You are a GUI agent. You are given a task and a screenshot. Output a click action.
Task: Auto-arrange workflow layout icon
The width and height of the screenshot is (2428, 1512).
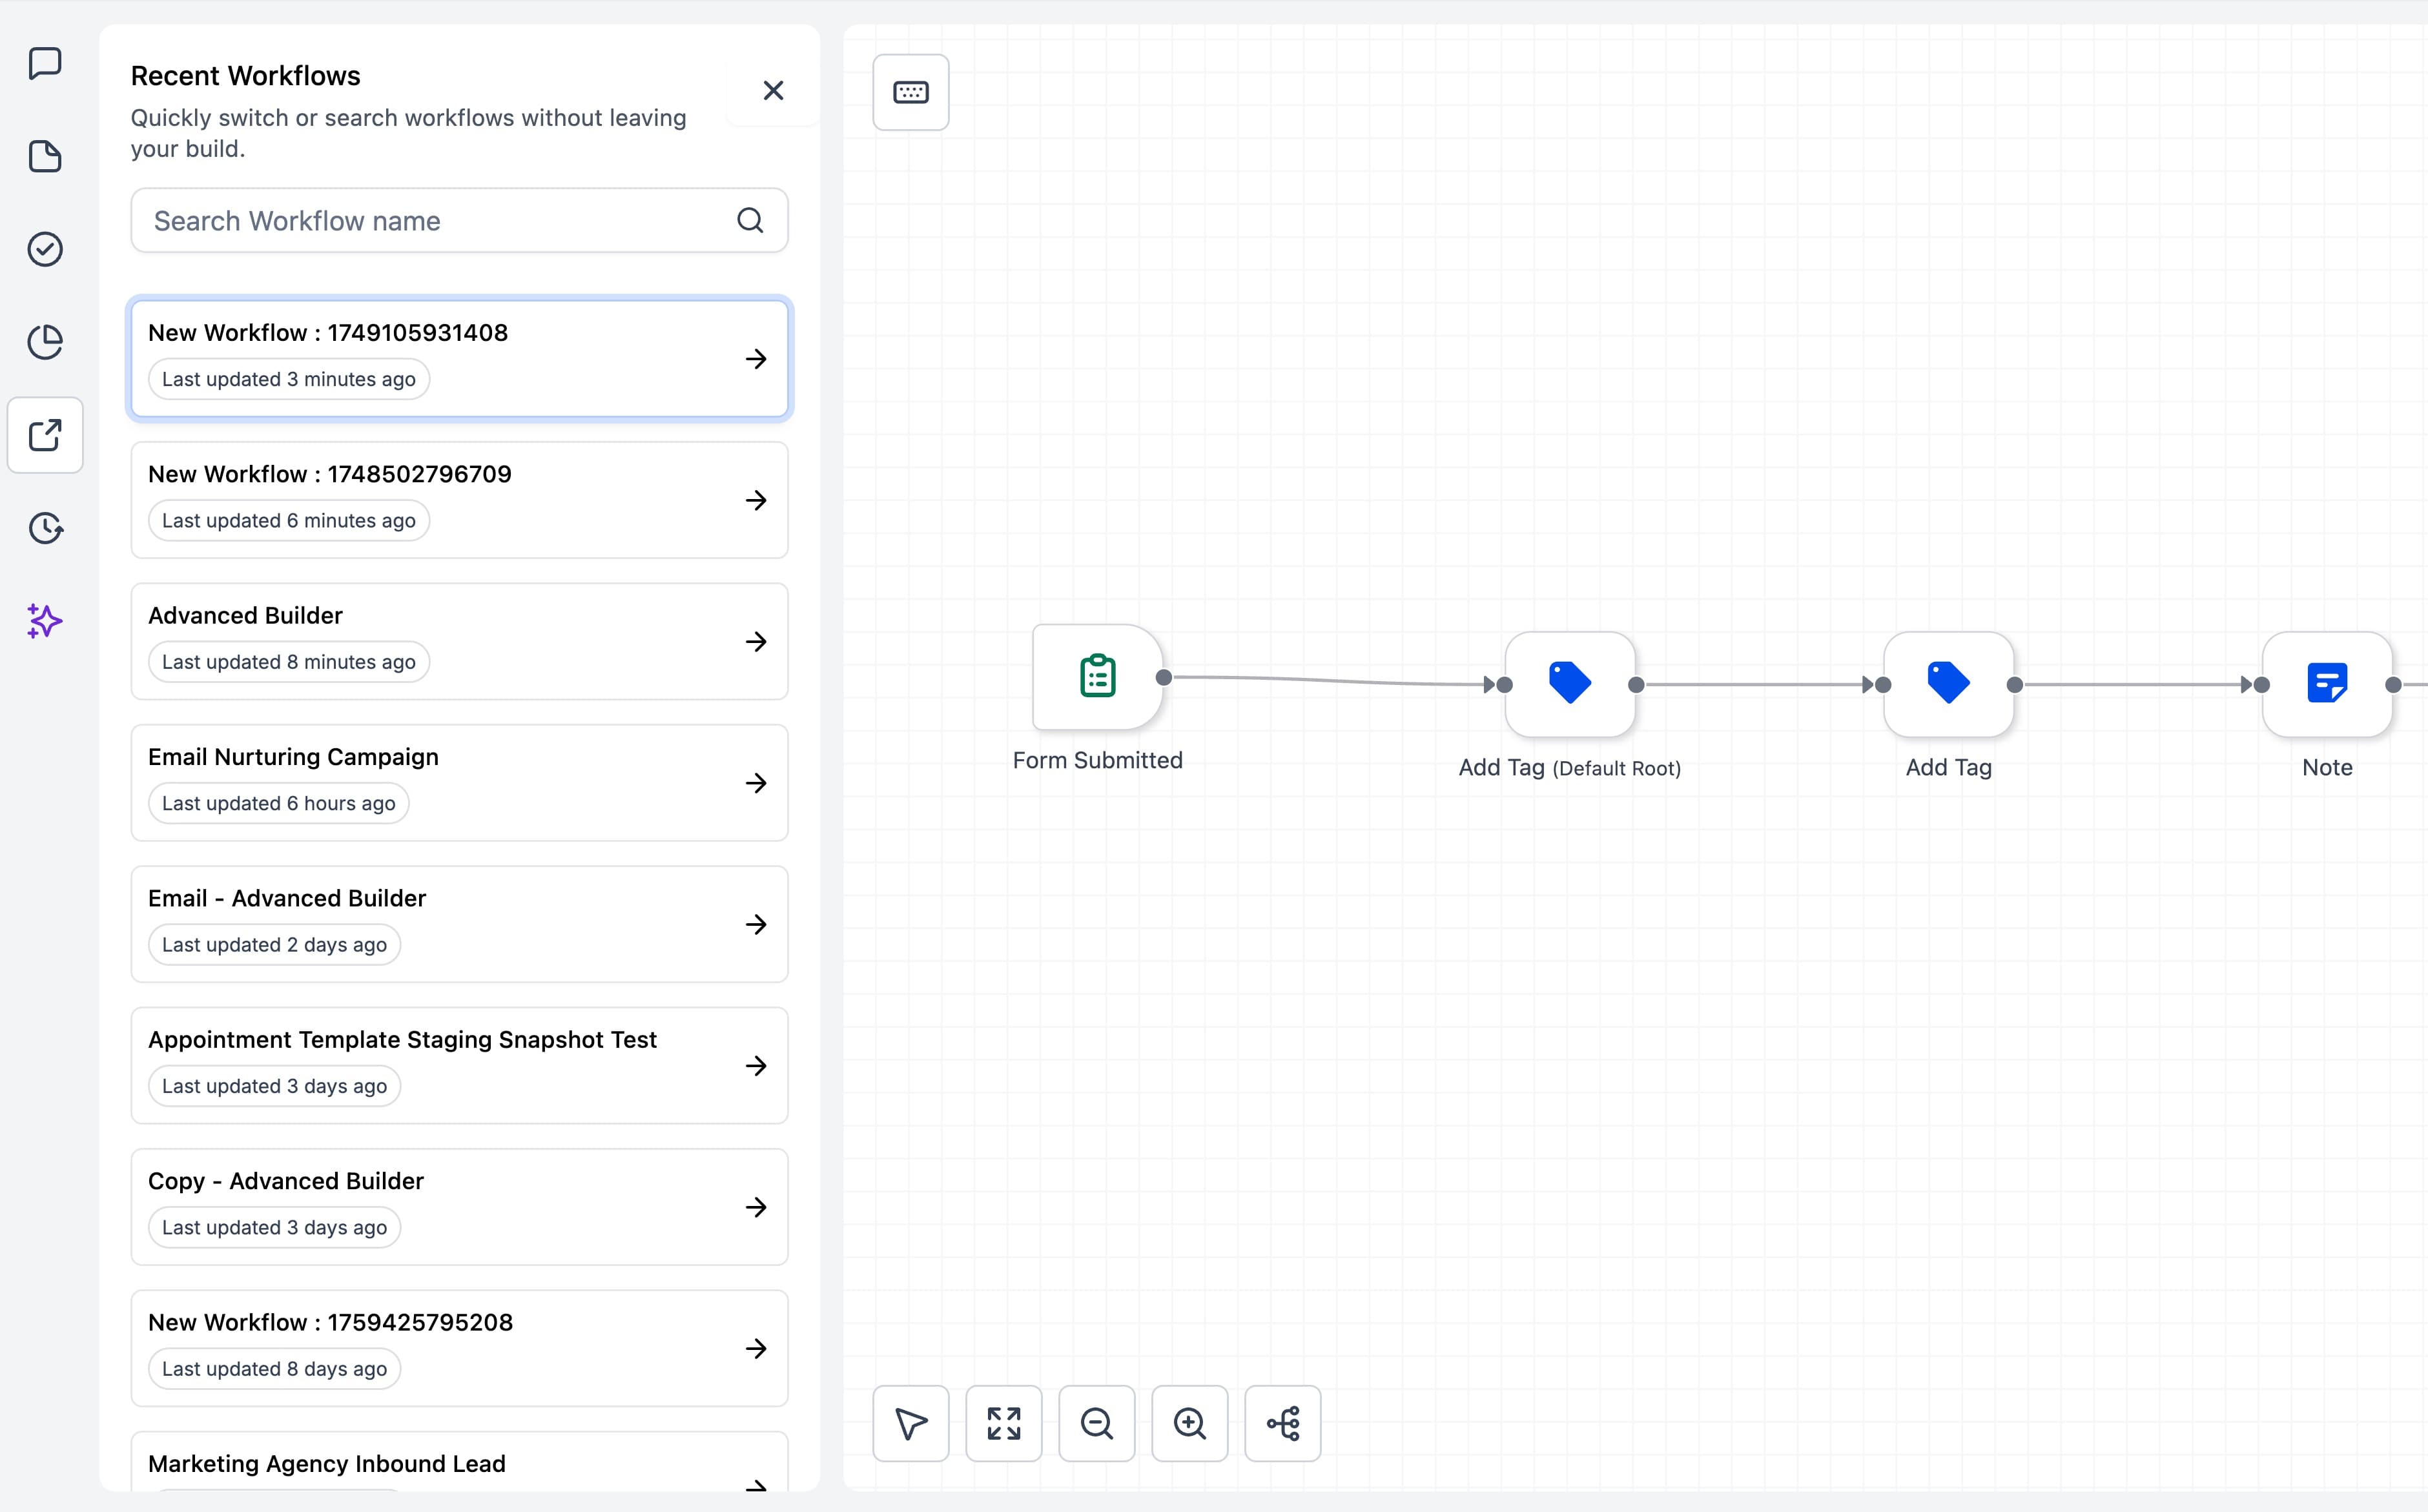coord(1282,1423)
